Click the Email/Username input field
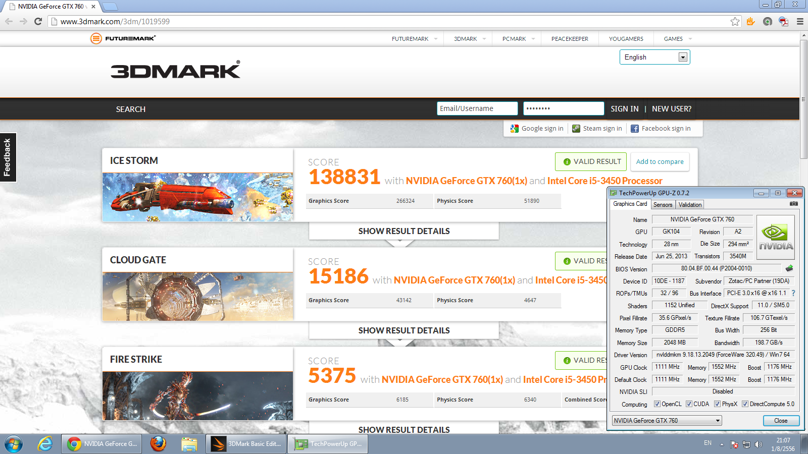Viewport: 808px width, 454px height. click(477, 108)
